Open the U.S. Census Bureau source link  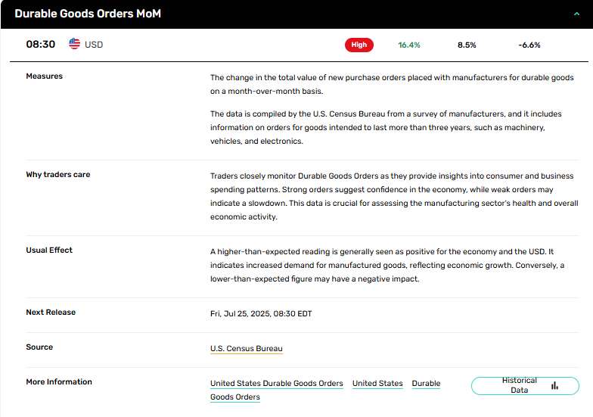coord(246,349)
